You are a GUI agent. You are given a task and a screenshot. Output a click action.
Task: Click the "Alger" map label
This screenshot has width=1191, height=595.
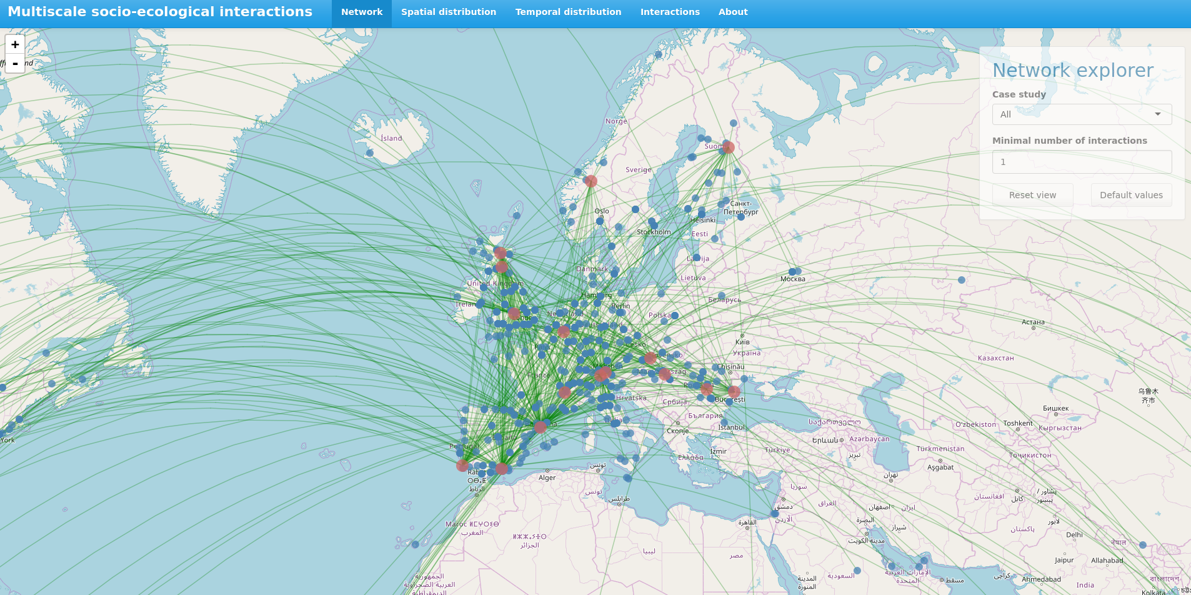[x=547, y=478]
